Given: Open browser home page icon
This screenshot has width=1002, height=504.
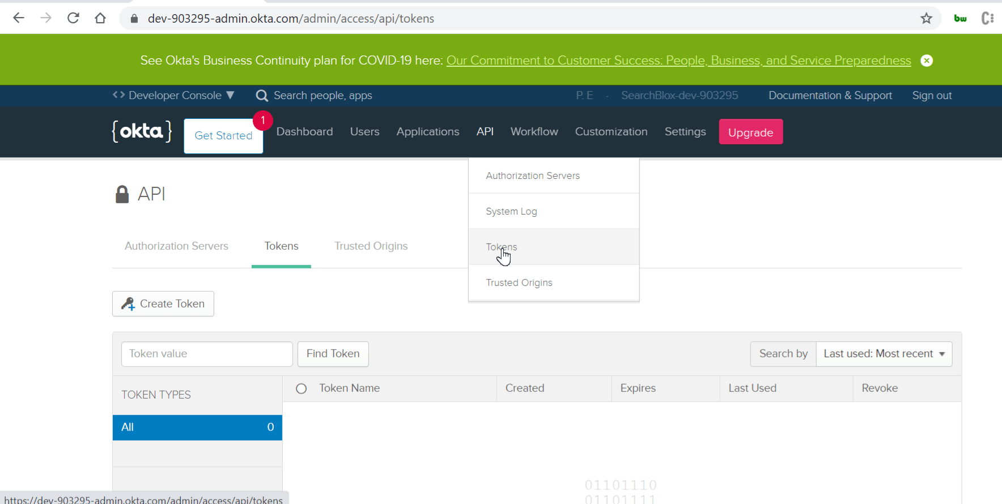Looking at the screenshot, I should [x=100, y=18].
